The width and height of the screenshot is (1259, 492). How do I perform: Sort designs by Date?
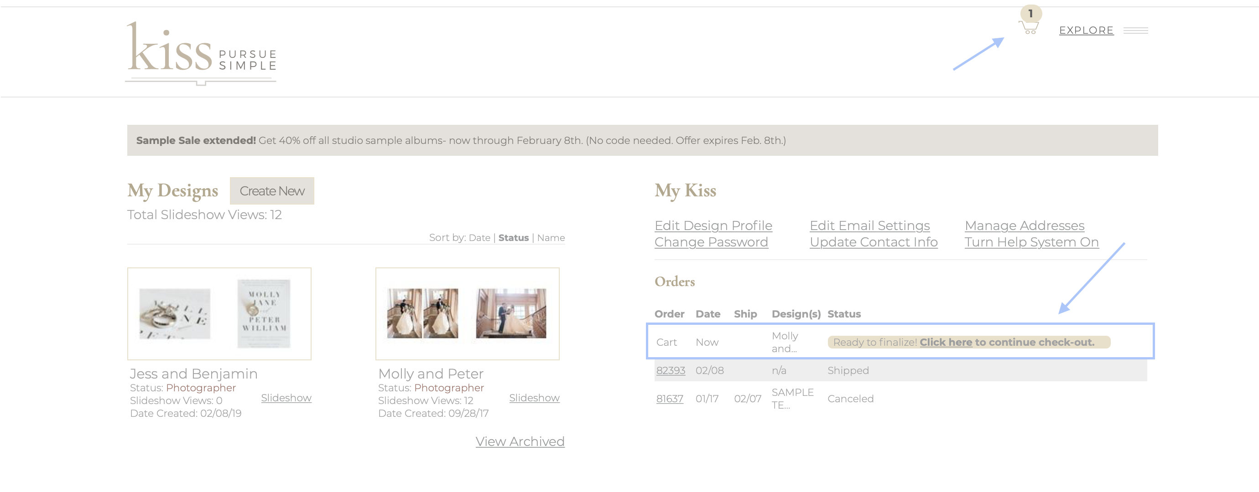479,238
